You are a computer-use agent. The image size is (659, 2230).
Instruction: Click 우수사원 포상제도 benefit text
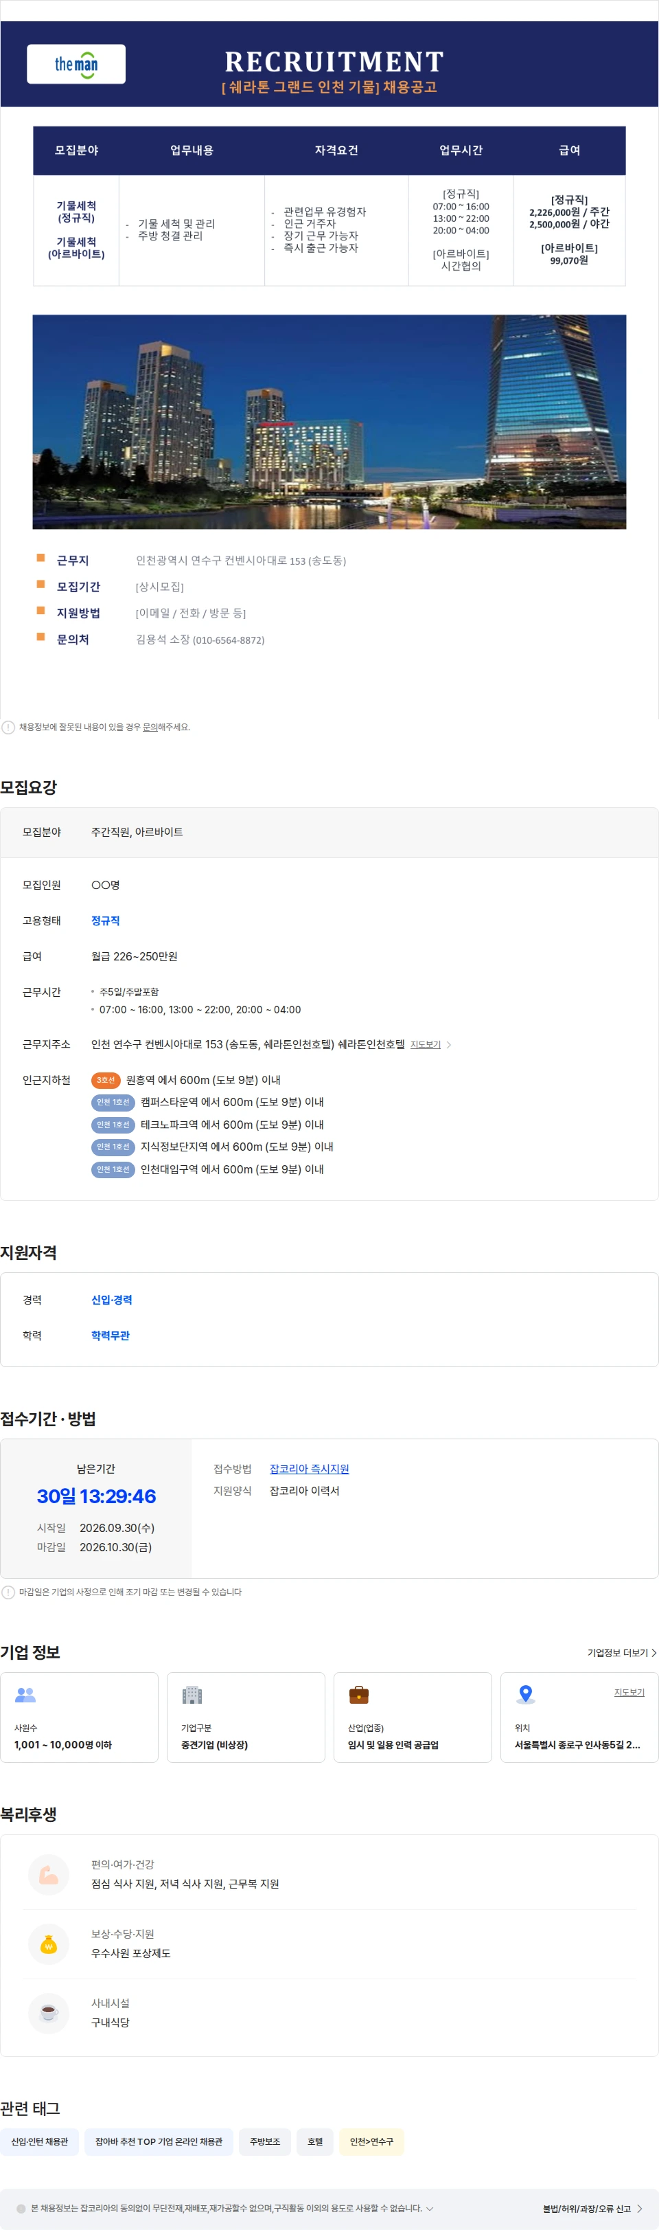(x=130, y=1953)
